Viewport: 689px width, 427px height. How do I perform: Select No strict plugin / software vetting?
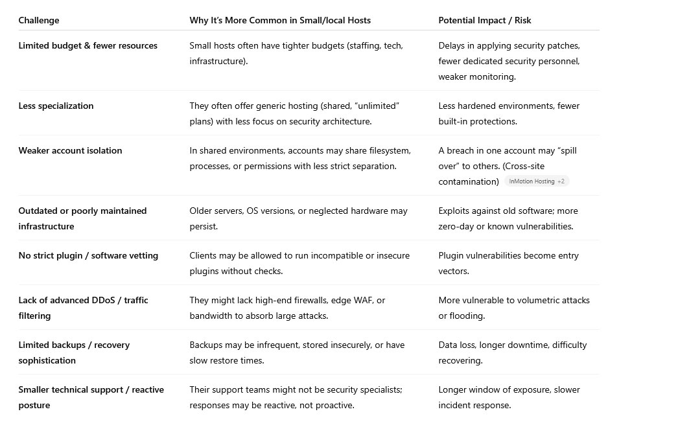tap(88, 256)
